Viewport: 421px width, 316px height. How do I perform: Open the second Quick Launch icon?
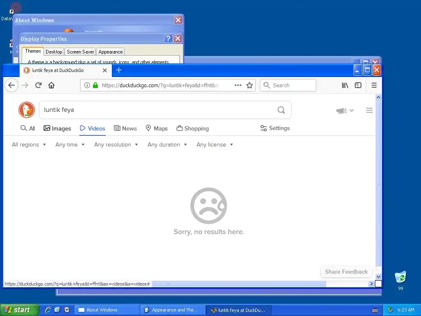coord(57,310)
